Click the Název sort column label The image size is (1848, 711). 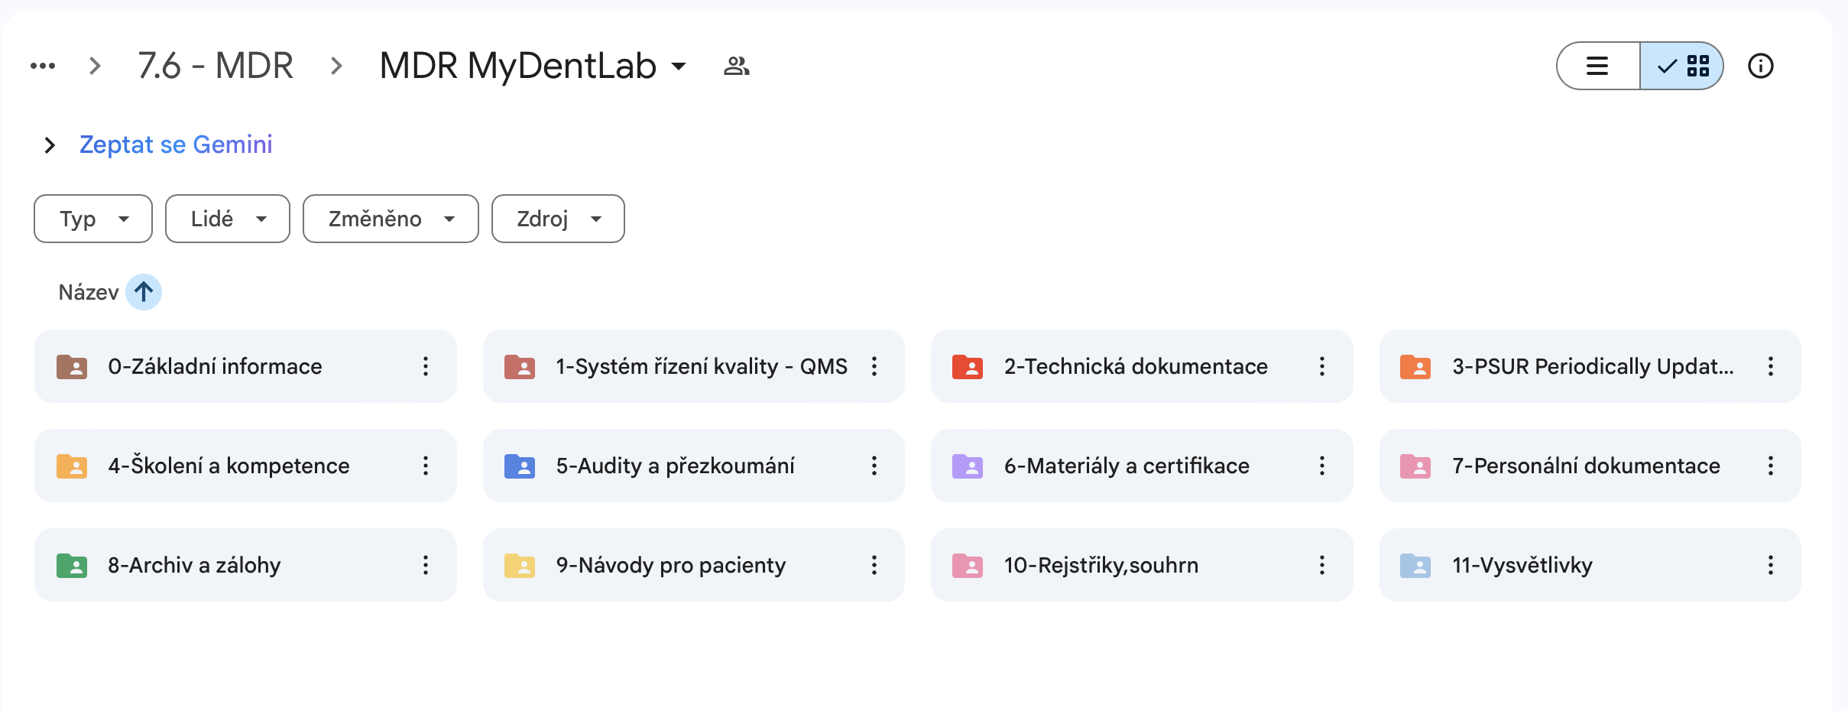[88, 292]
